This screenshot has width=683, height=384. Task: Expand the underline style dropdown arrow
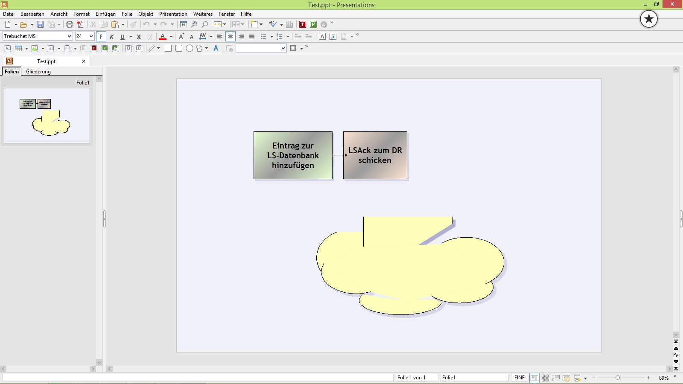[x=131, y=37]
